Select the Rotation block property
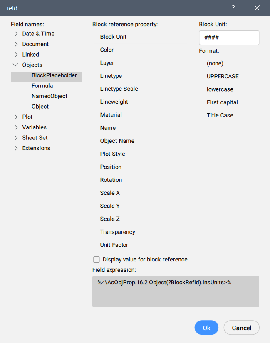 tap(111, 180)
